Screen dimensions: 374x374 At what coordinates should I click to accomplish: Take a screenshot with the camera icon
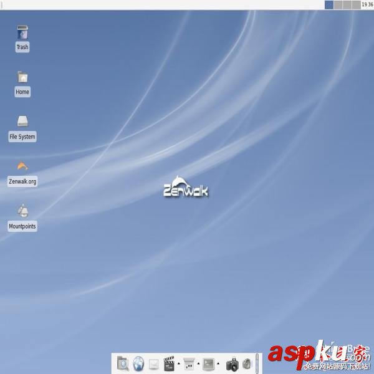tap(233, 364)
